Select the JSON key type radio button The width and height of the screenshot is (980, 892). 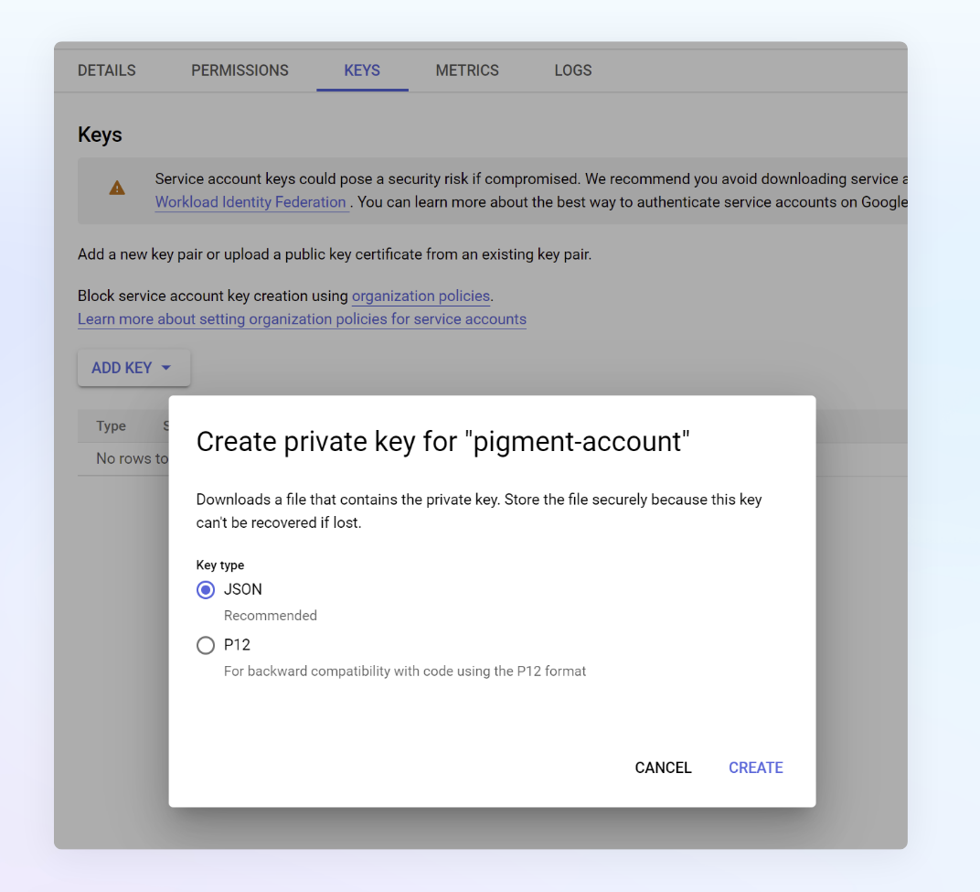(x=206, y=590)
